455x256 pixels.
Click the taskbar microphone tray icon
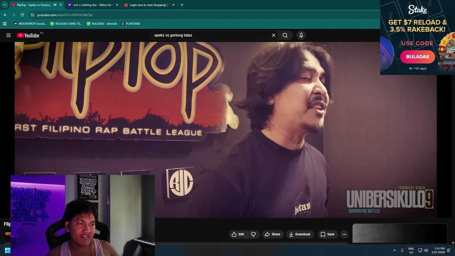(402, 250)
